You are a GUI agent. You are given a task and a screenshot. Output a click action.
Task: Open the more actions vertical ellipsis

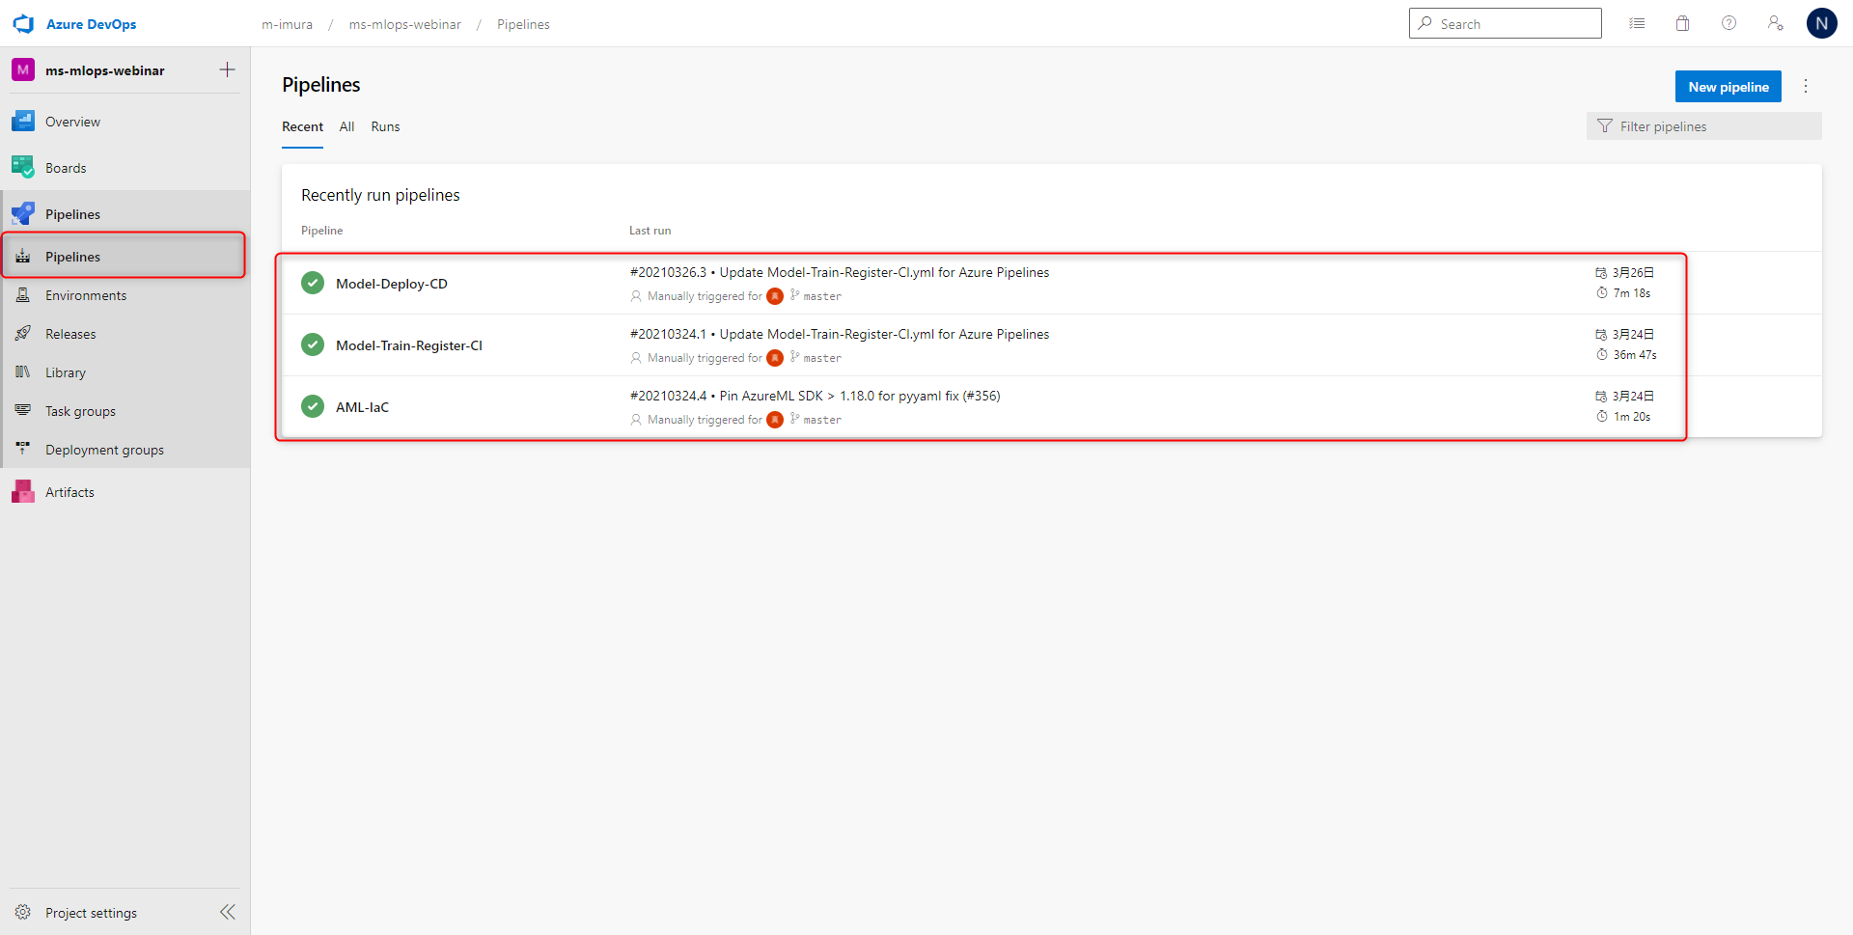(x=1806, y=87)
